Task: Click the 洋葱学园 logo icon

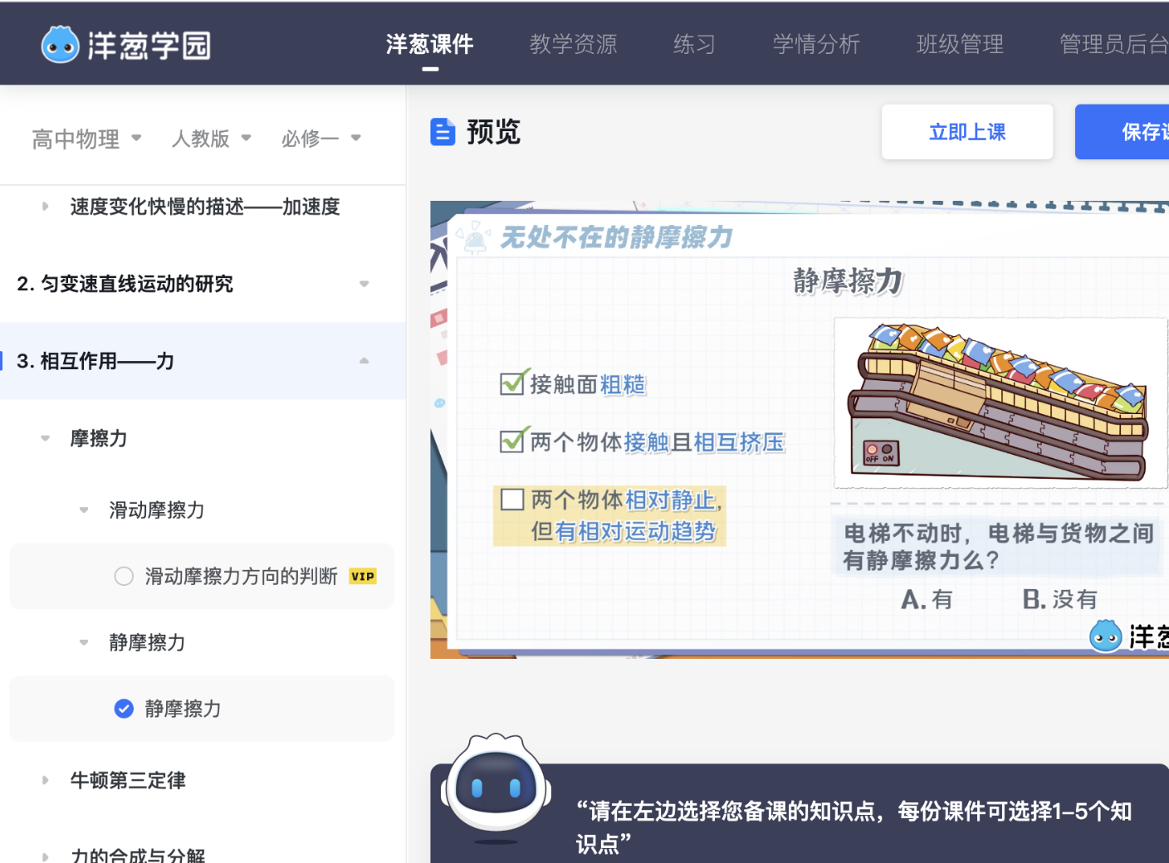Action: click(60, 45)
